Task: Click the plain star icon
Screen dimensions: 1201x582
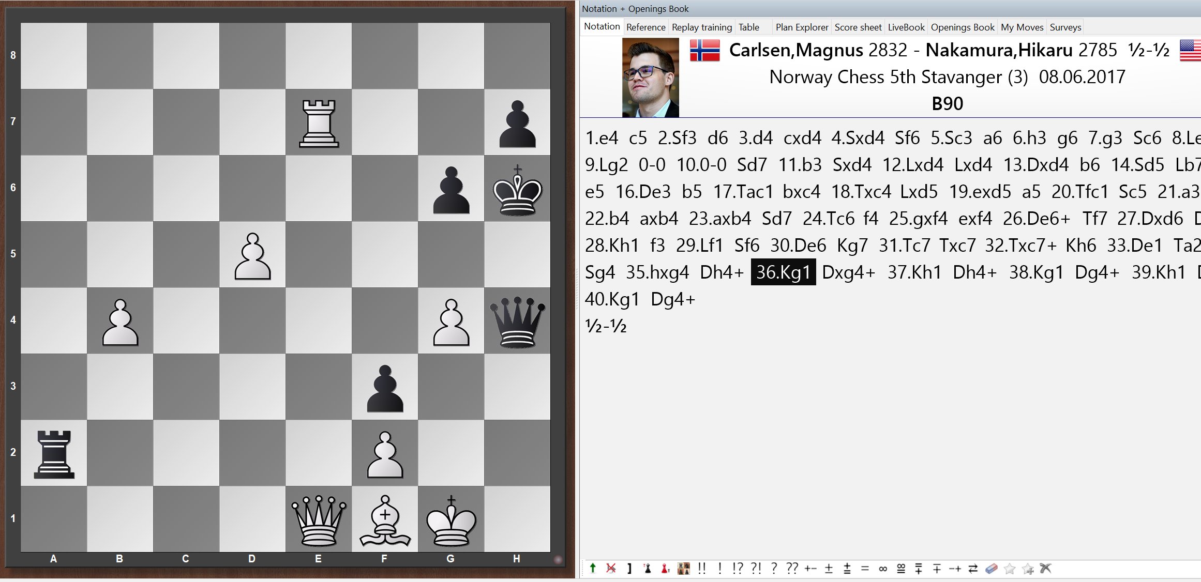Action: click(x=1009, y=569)
